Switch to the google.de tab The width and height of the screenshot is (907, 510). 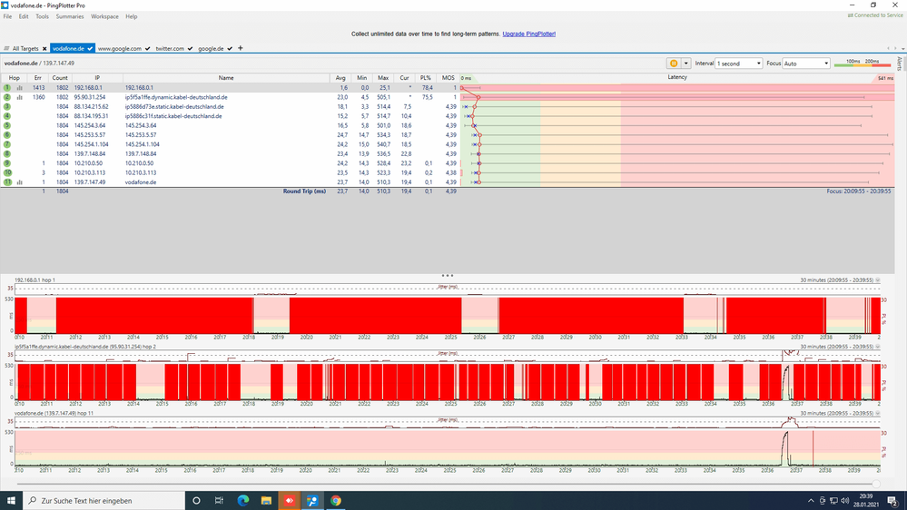pyautogui.click(x=211, y=49)
